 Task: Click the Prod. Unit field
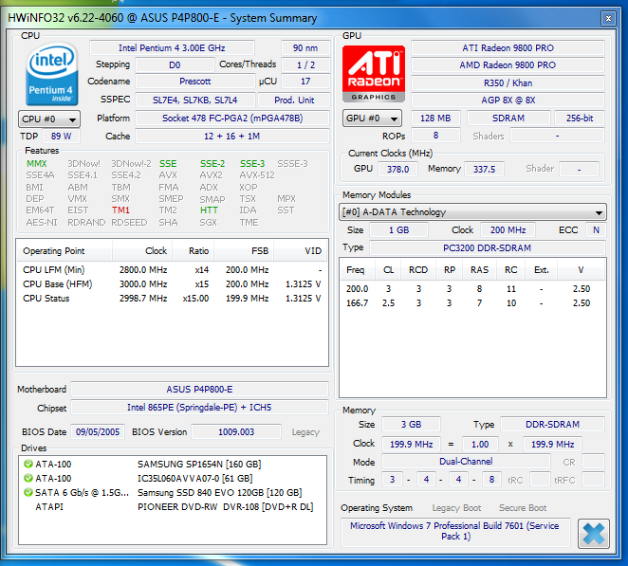tap(294, 100)
